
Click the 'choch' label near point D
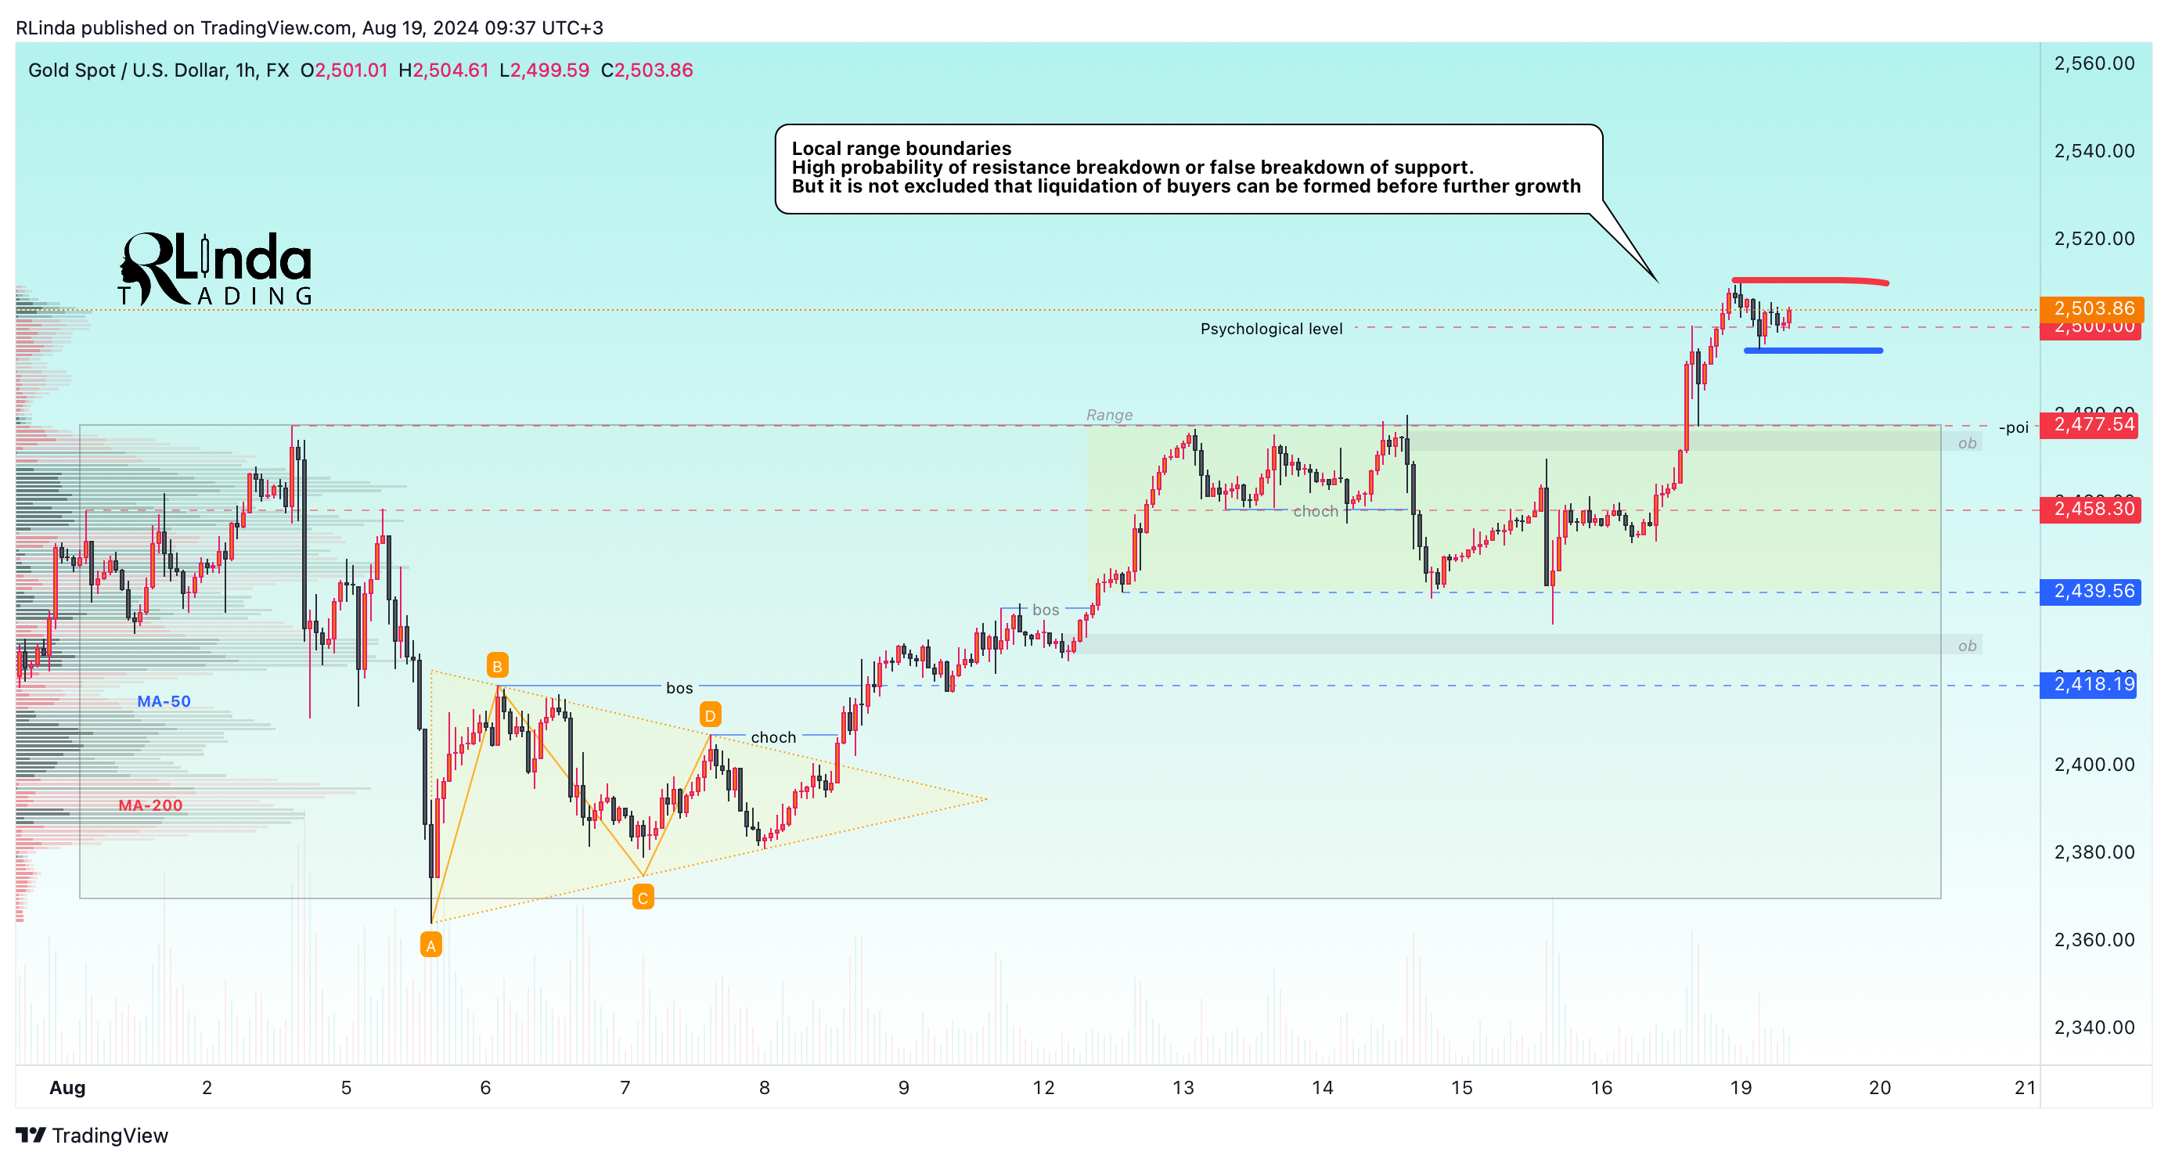click(773, 737)
